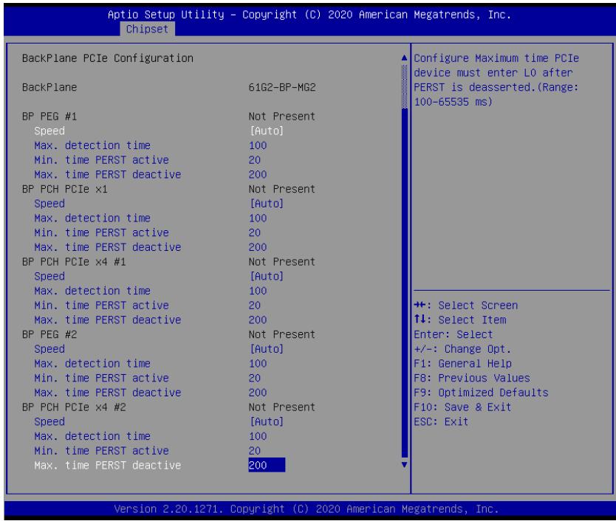The height and width of the screenshot is (521, 616).
Task: Select Max. time PERST deactive under BP PEG #2
Action: tap(151, 392)
